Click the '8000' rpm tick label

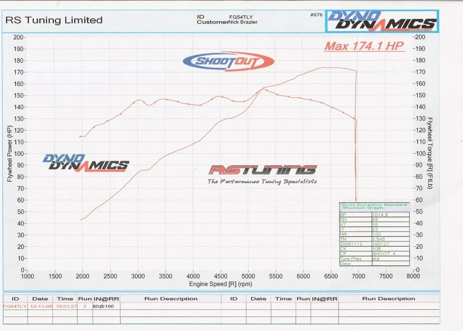click(x=413, y=276)
